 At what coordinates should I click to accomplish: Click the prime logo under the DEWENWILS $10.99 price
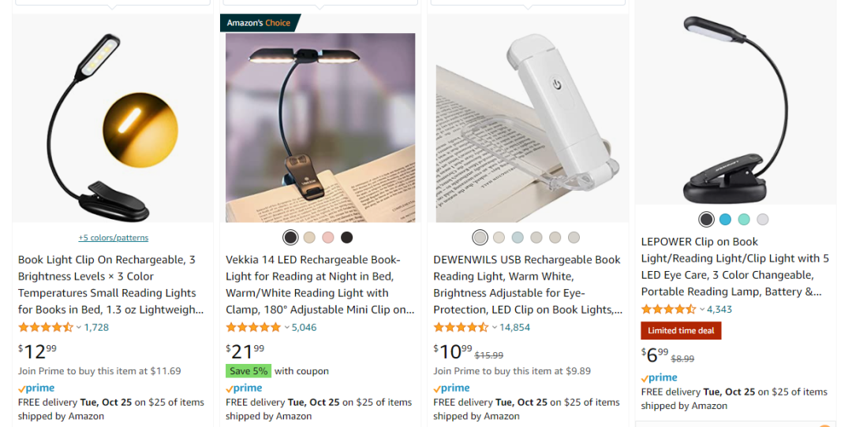tap(452, 388)
